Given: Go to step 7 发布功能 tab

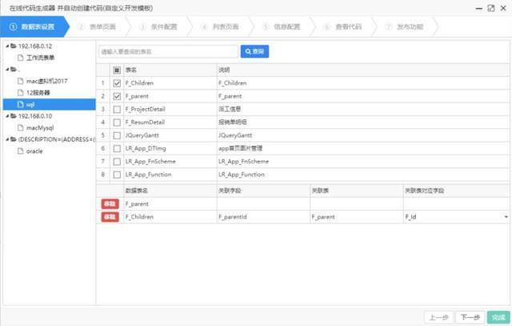Looking at the screenshot, I should [x=405, y=26].
